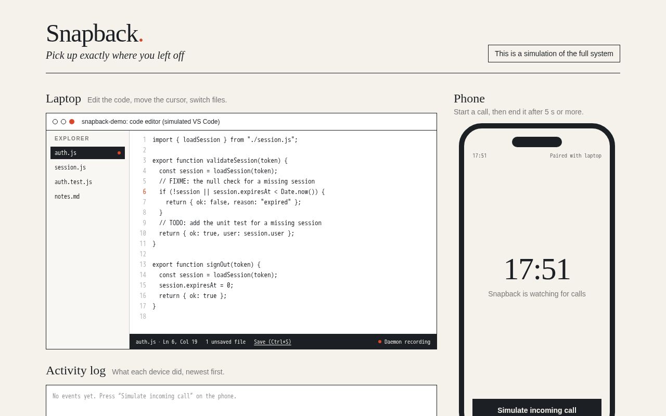Screen dimensions: 666x416
Task: Click the editor window title text
Action: click(x=151, y=122)
